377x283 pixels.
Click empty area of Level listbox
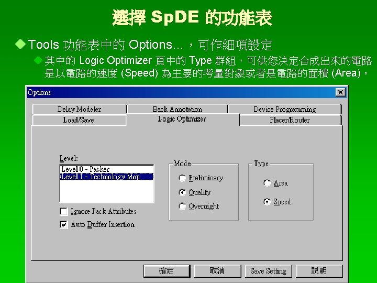pos(107,191)
